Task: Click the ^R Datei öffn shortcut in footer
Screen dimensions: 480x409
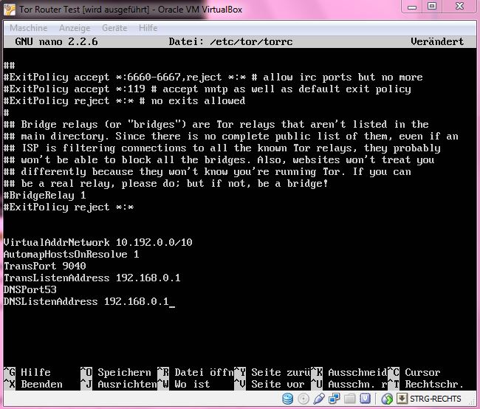Action: 196,372
